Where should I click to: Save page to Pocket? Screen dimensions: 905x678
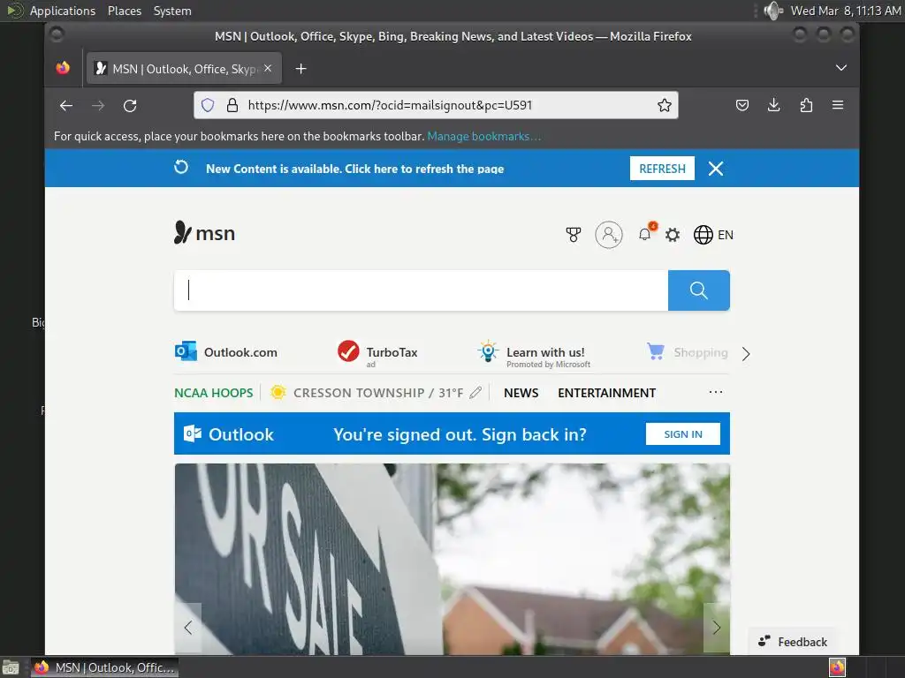[742, 105]
